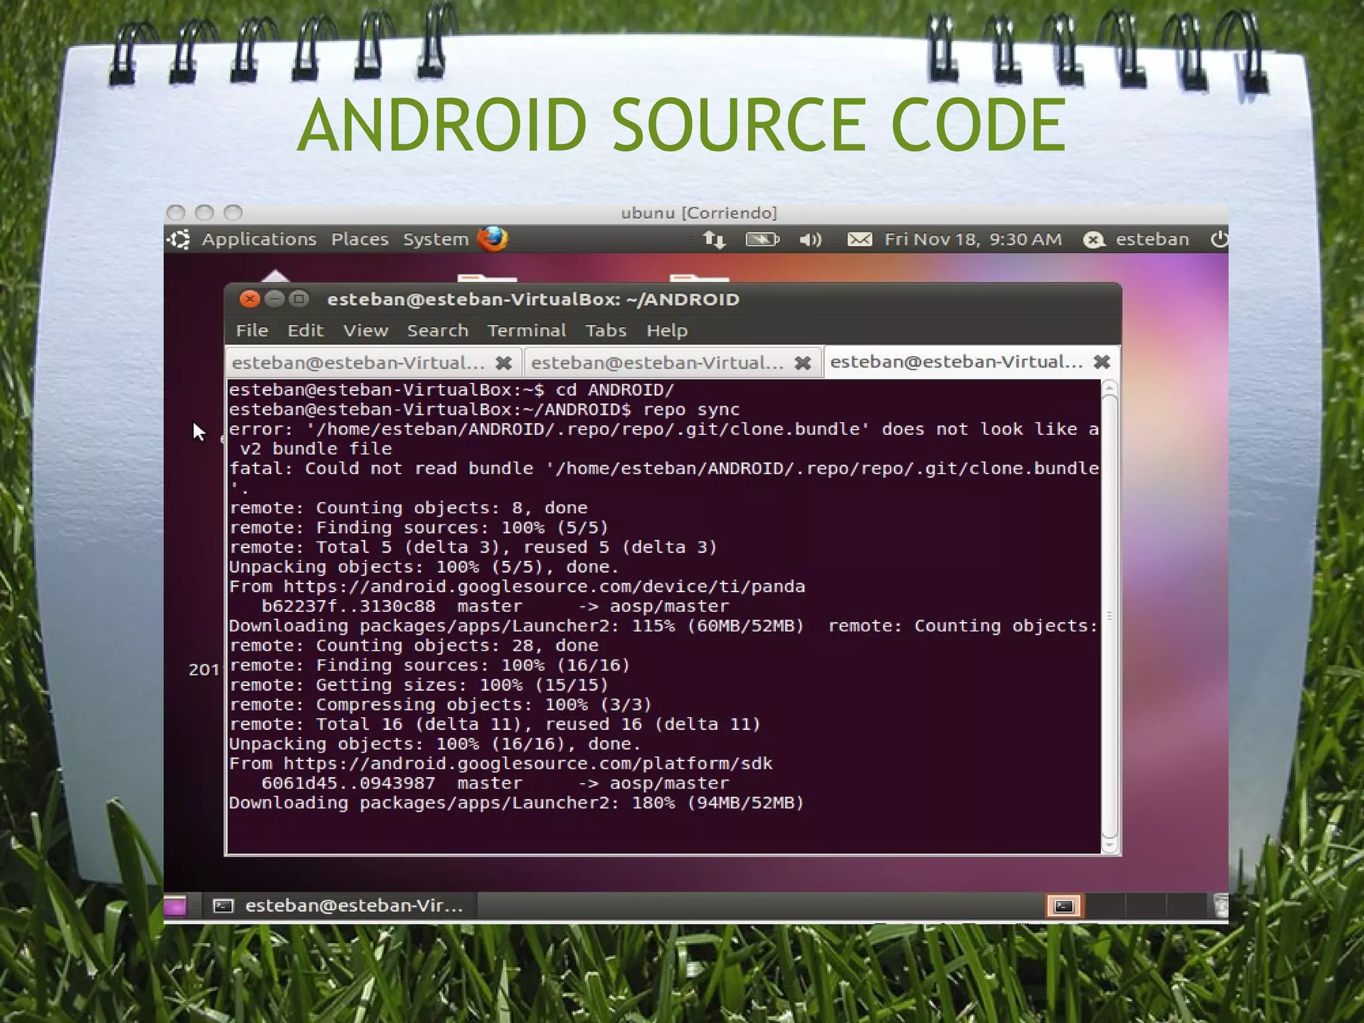The height and width of the screenshot is (1023, 1364).
Task: Open the trash applet in bottom panel
Action: point(1220,906)
